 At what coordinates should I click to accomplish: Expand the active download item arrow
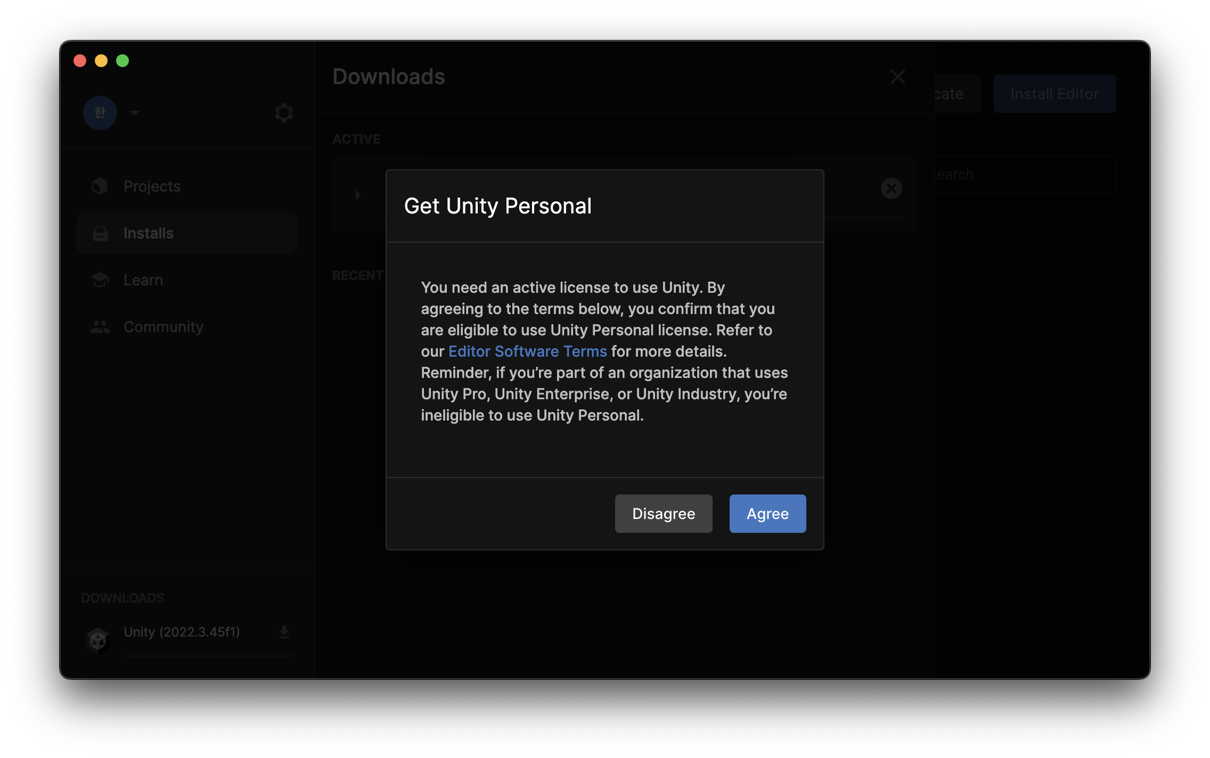pos(358,195)
